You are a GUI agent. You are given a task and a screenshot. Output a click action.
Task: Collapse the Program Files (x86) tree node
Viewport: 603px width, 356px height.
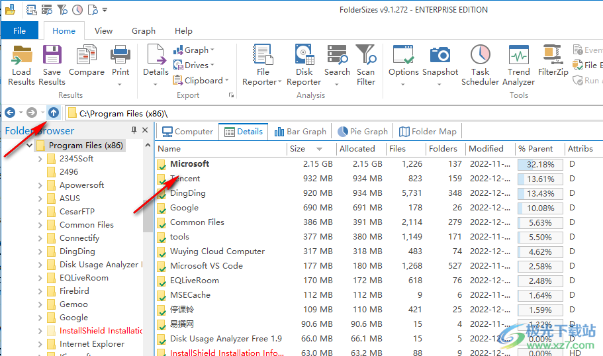coord(29,146)
